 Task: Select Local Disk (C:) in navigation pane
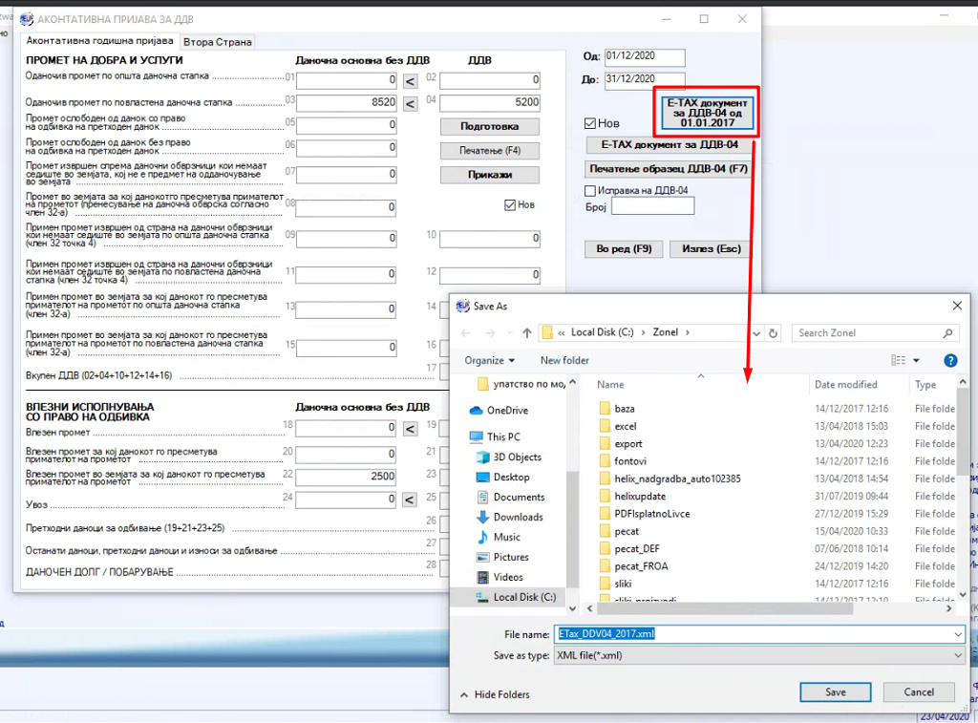coord(524,597)
